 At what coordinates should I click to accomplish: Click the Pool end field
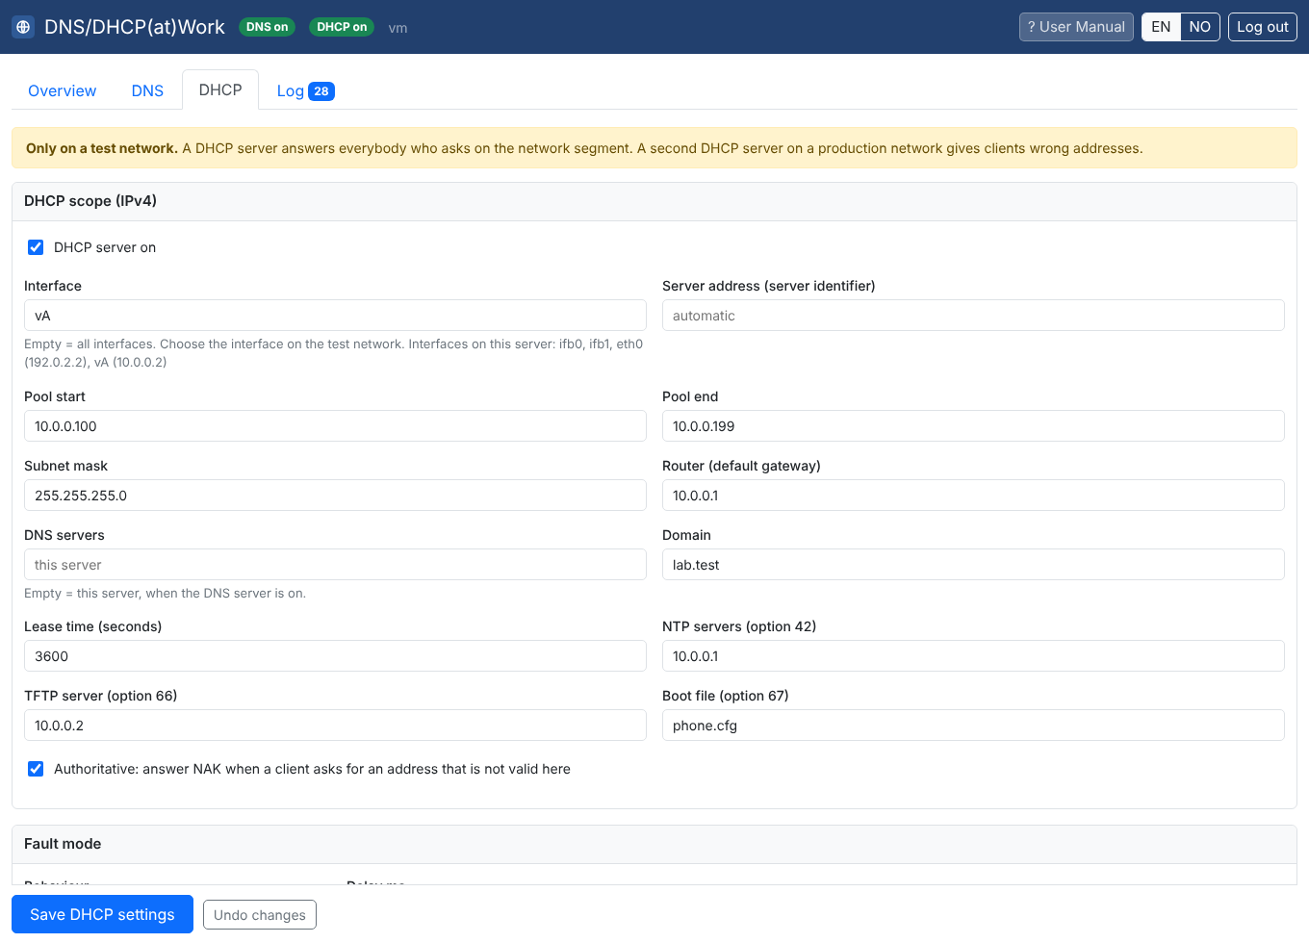click(x=973, y=426)
